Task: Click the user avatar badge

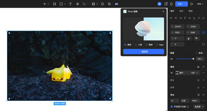Action: pos(160,4)
